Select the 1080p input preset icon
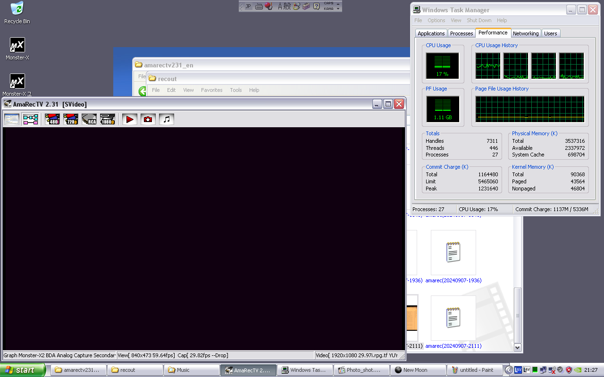This screenshot has height=377, width=604. (108, 119)
